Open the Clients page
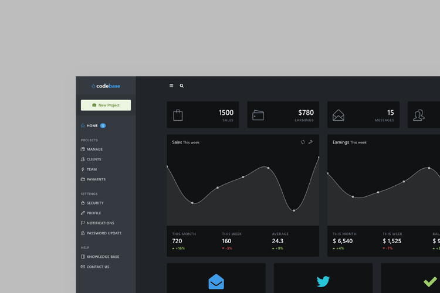This screenshot has width=440, height=293. (x=94, y=159)
